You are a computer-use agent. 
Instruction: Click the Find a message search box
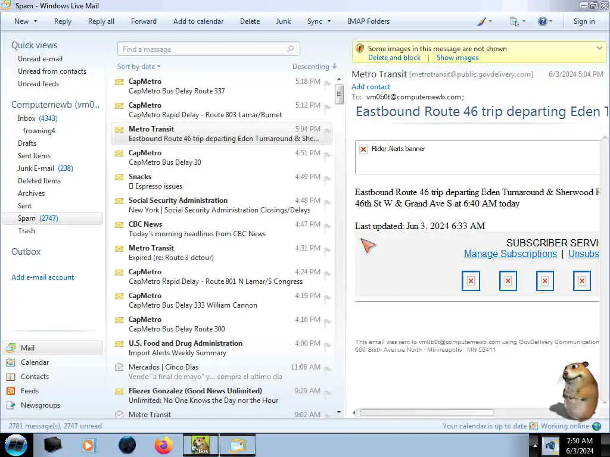pos(208,49)
